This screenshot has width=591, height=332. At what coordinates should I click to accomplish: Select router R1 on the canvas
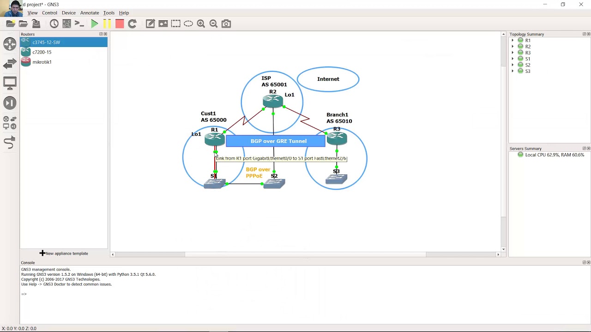(x=214, y=139)
